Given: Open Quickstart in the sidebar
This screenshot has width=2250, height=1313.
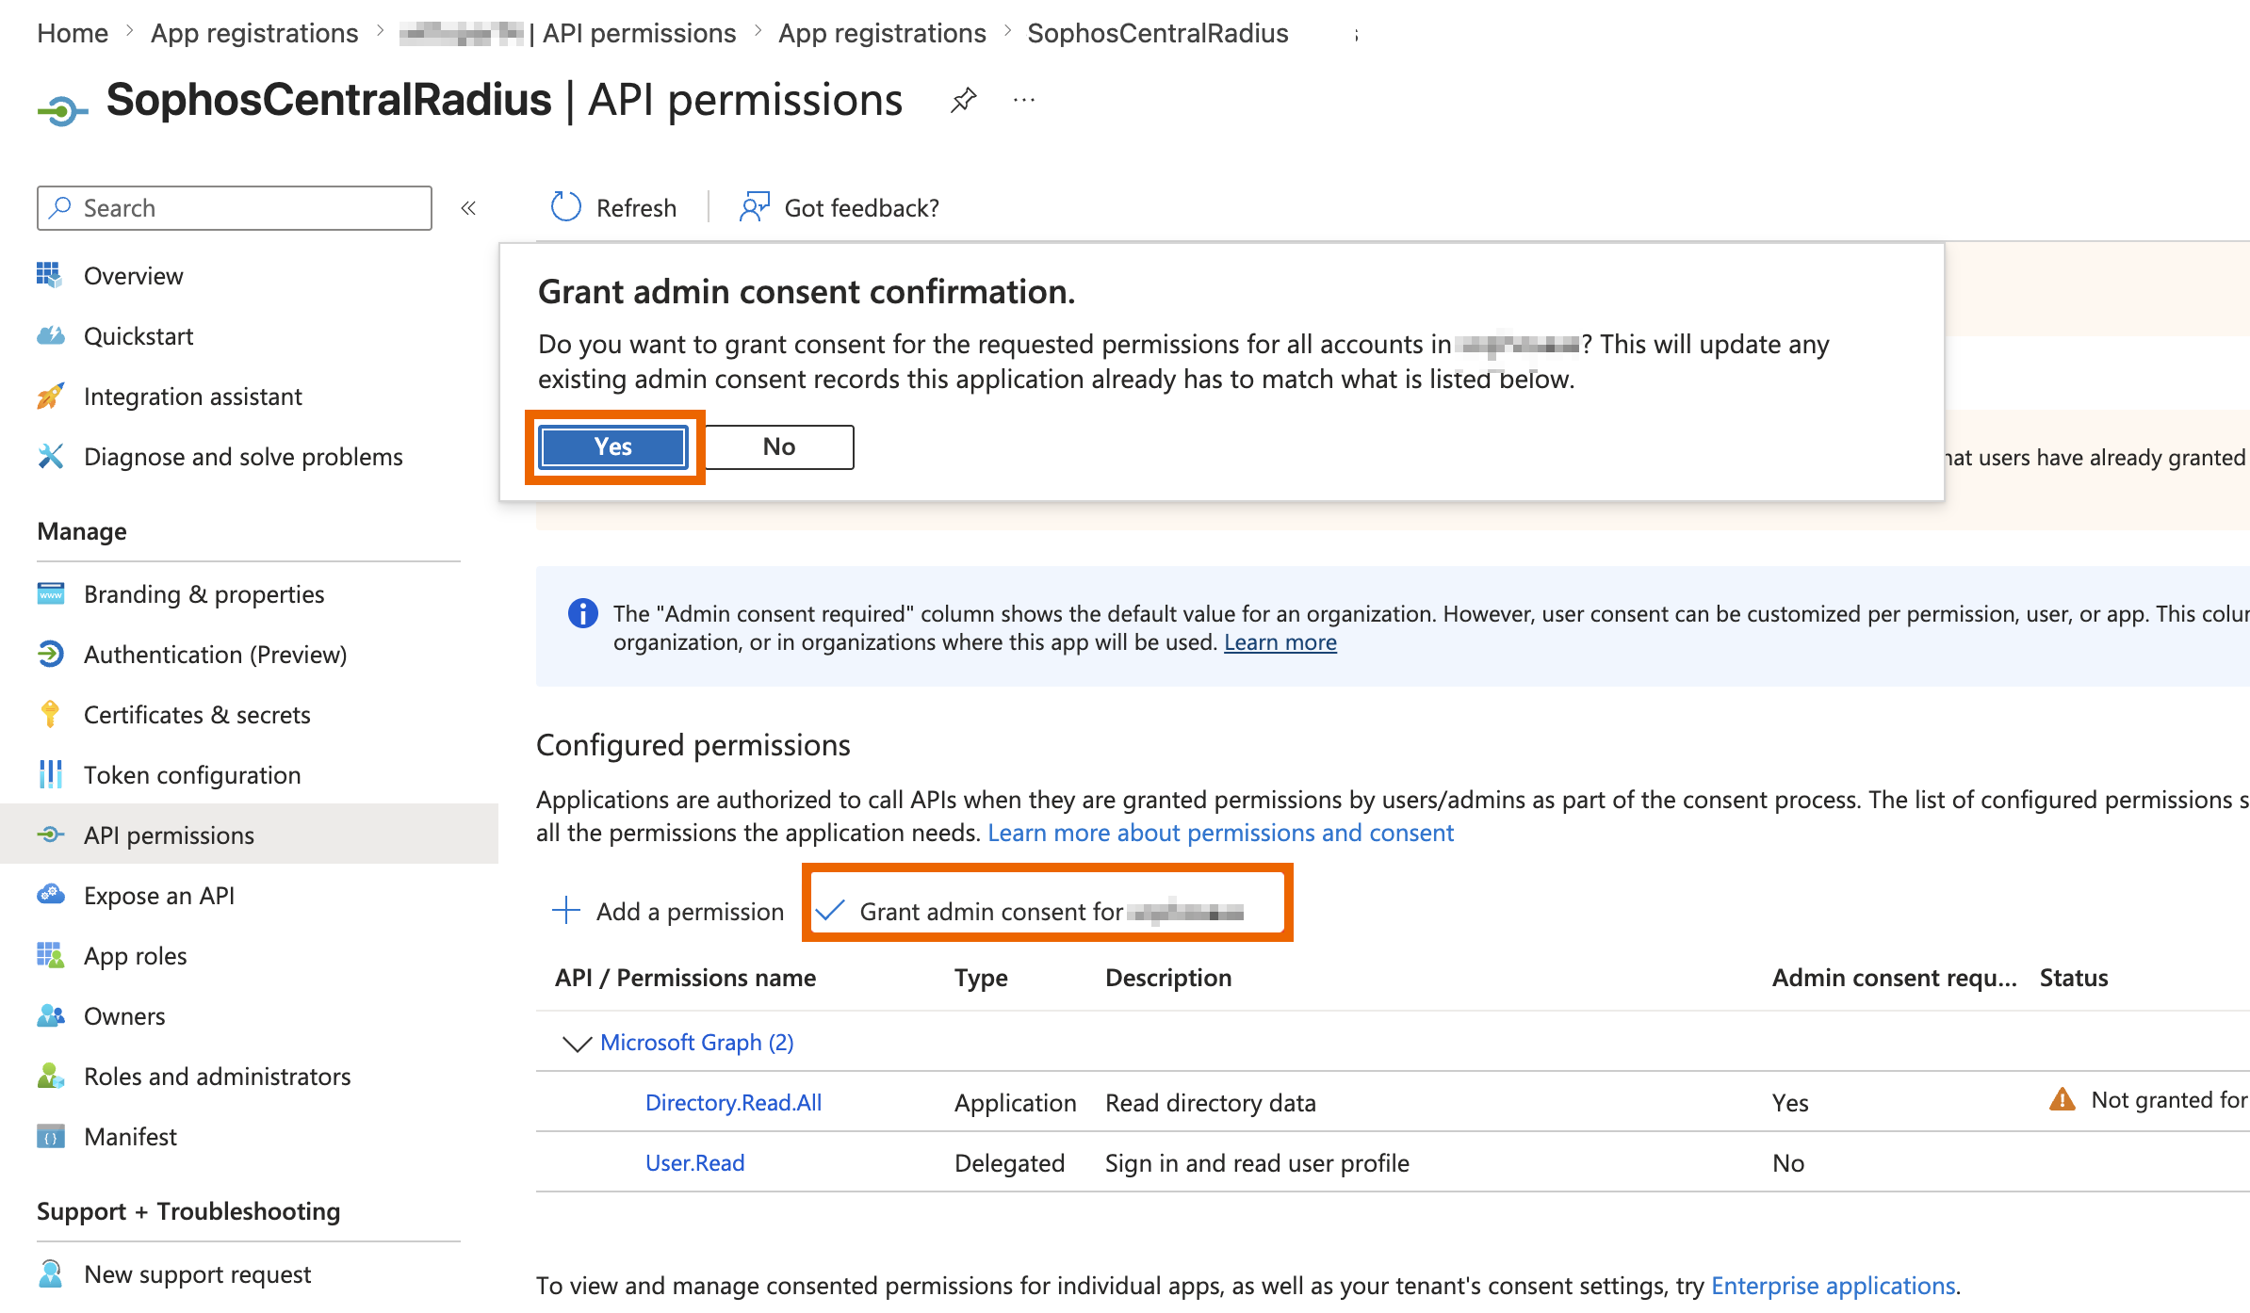Looking at the screenshot, I should (x=139, y=335).
